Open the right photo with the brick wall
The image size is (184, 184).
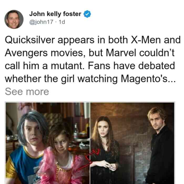click(x=132, y=143)
